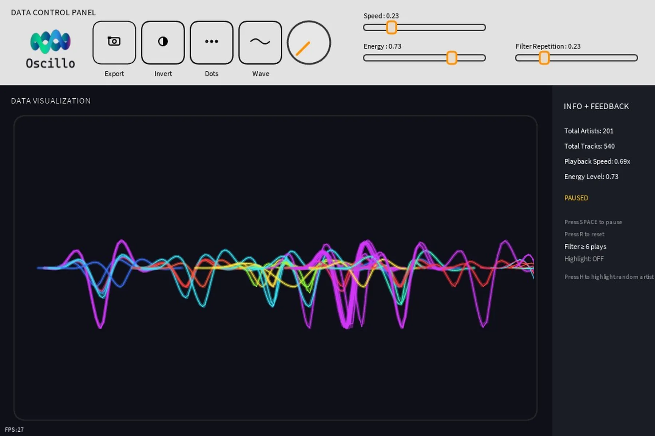Image resolution: width=655 pixels, height=436 pixels.
Task: Click the 'Total Tracks: 540' text
Action: click(x=589, y=146)
